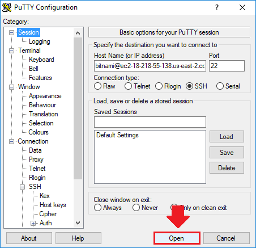Screen dimensions: 256x248
Task: Click the category tree scroll down arrow
Action: point(78,223)
